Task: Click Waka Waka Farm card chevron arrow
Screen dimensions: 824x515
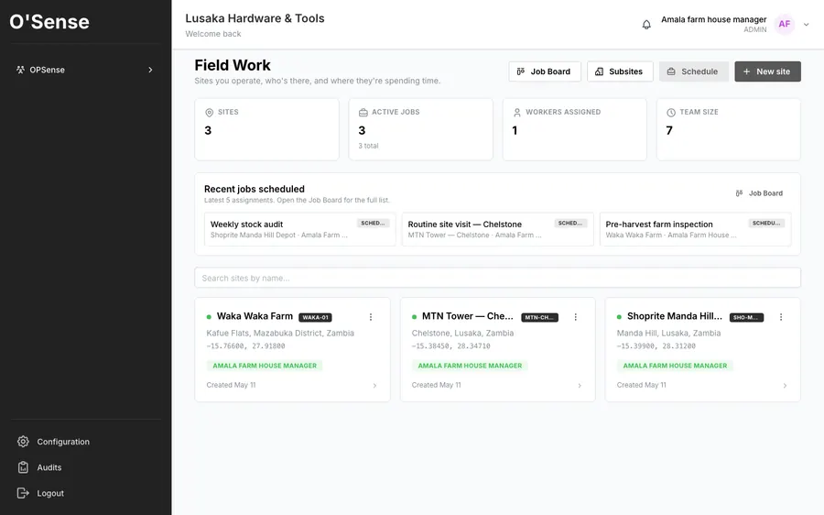Action: pos(374,386)
